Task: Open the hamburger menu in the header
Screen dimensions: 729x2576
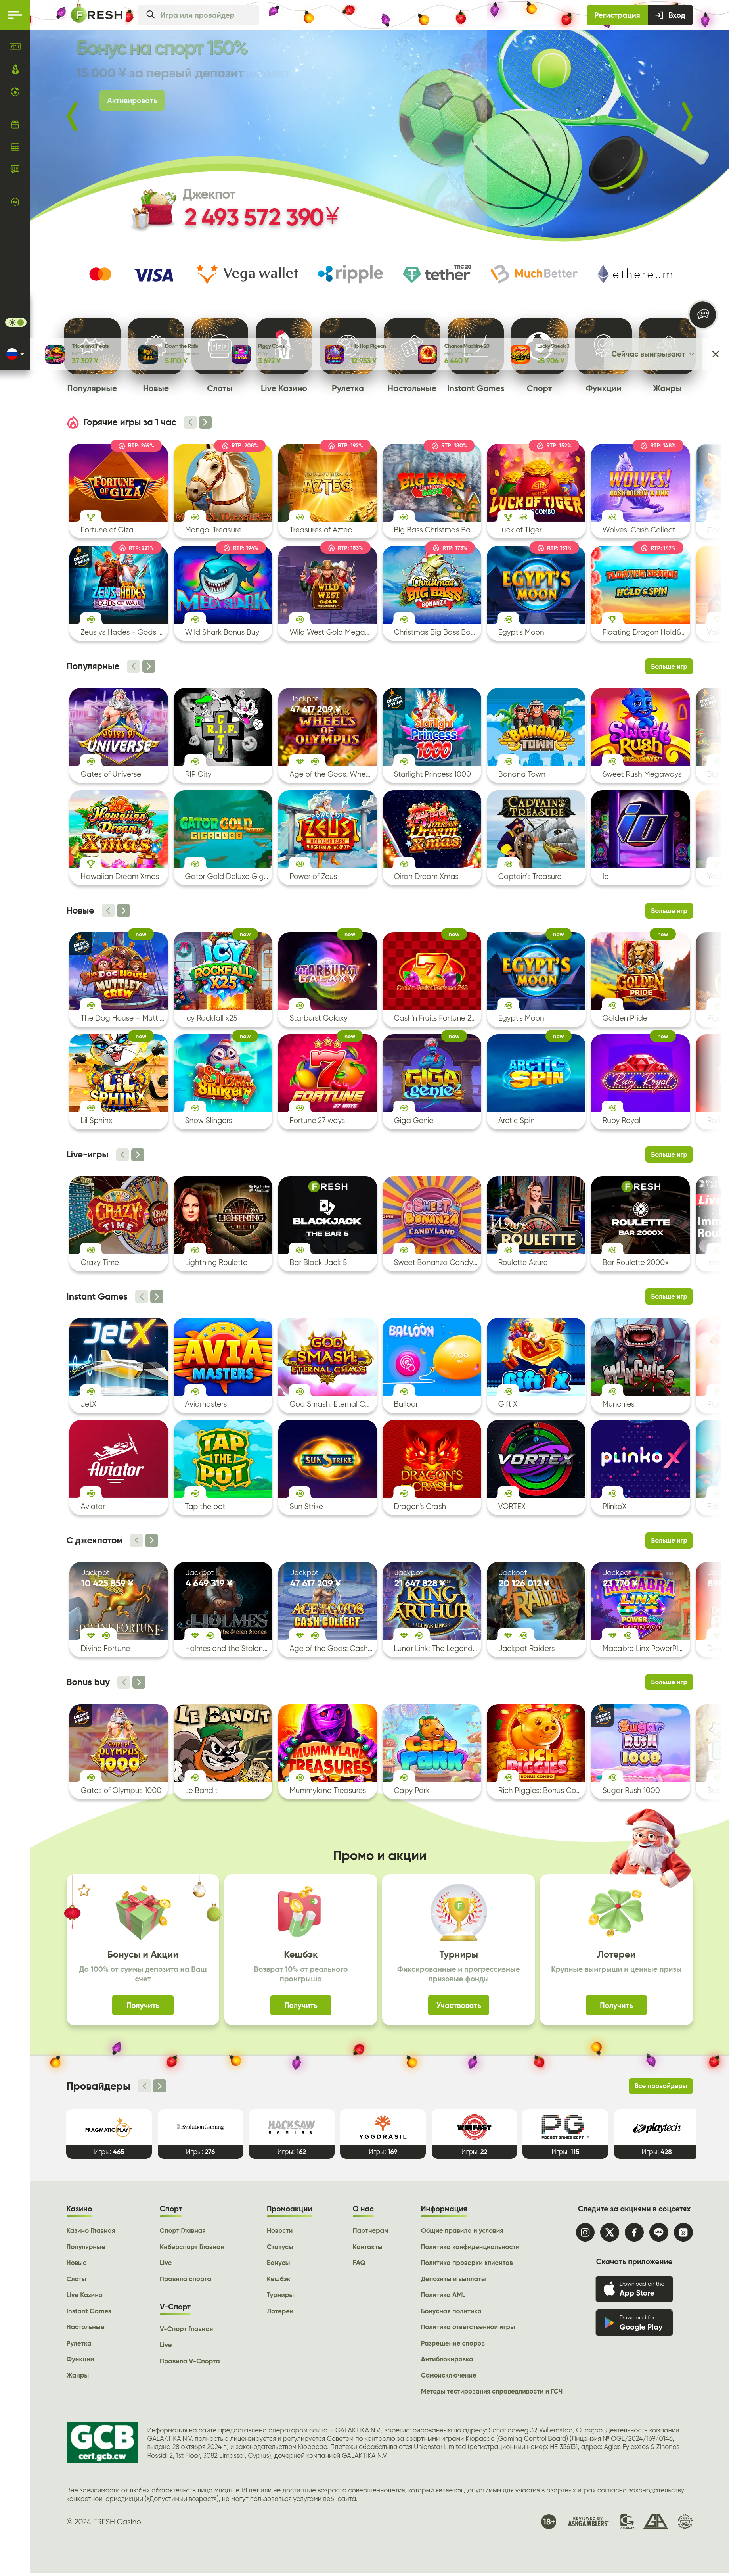Action: tap(14, 15)
